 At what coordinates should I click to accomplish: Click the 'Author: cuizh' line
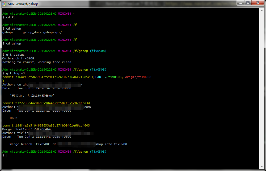click(15, 84)
